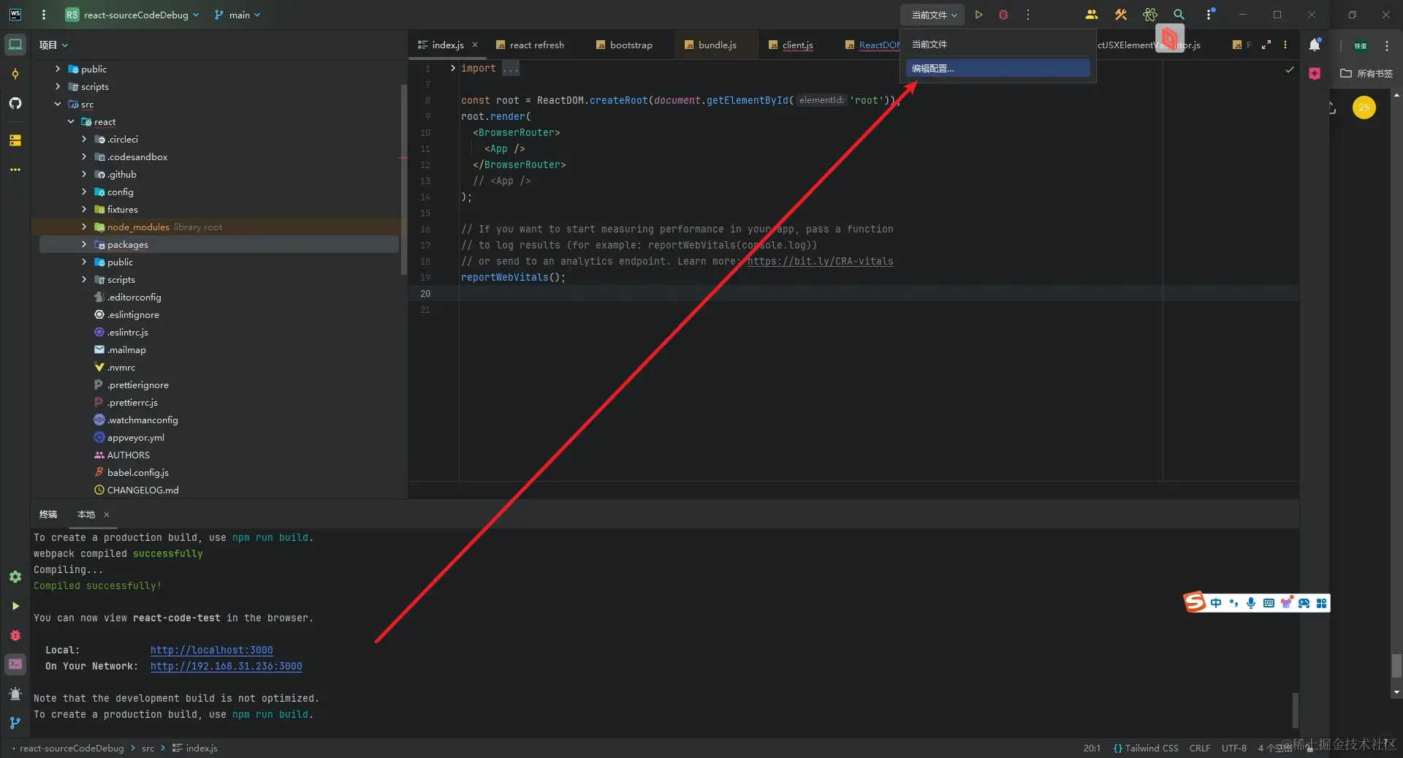Expand the editor to full view
The image size is (1403, 758).
pos(1266,45)
